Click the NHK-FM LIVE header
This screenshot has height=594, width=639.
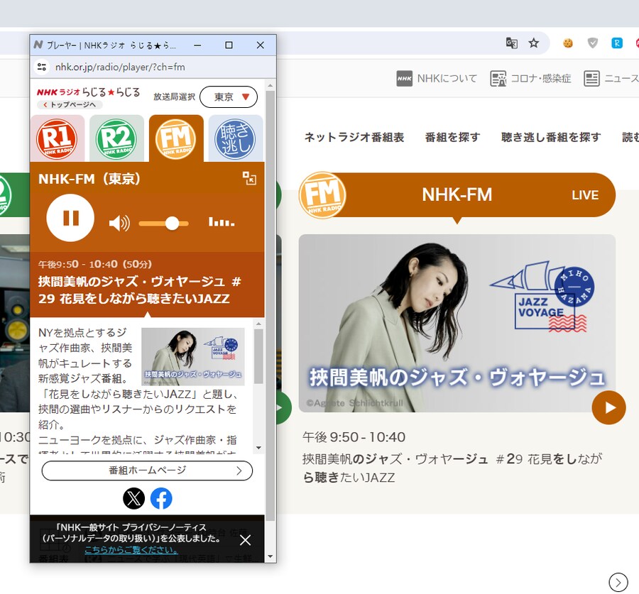click(x=457, y=194)
